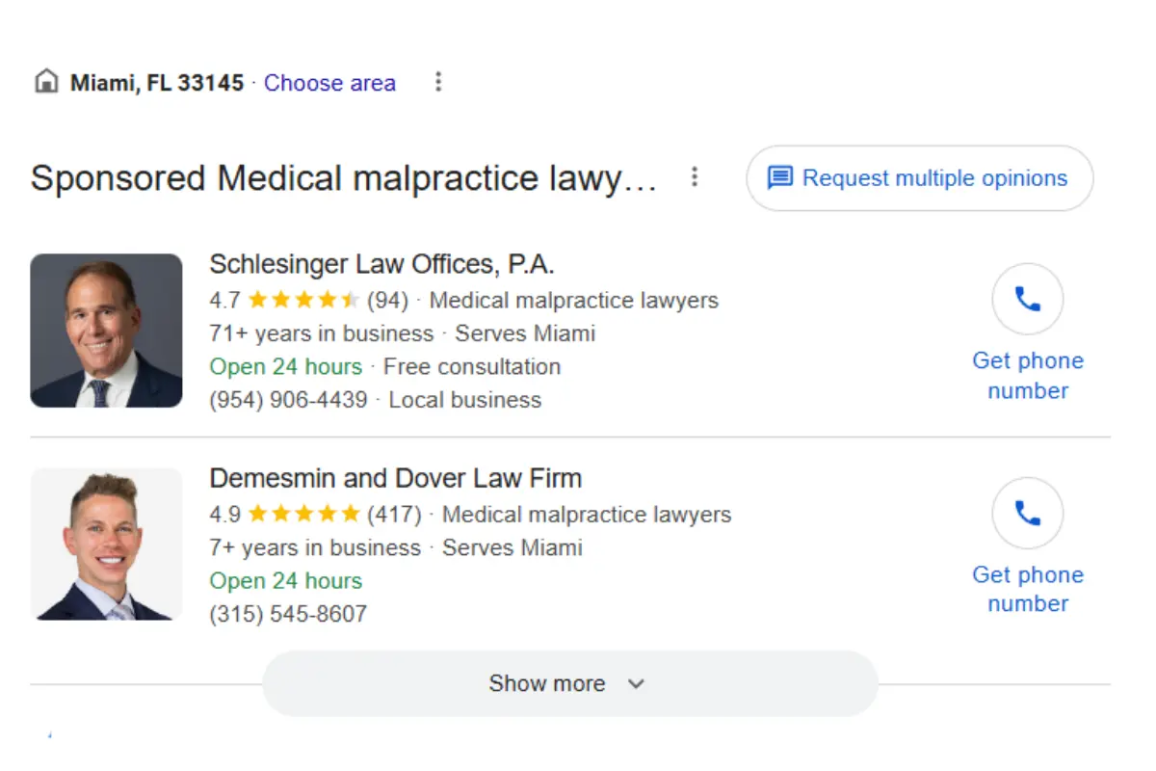Click the Choose area link
This screenshot has height=771, width=1156.
[329, 83]
